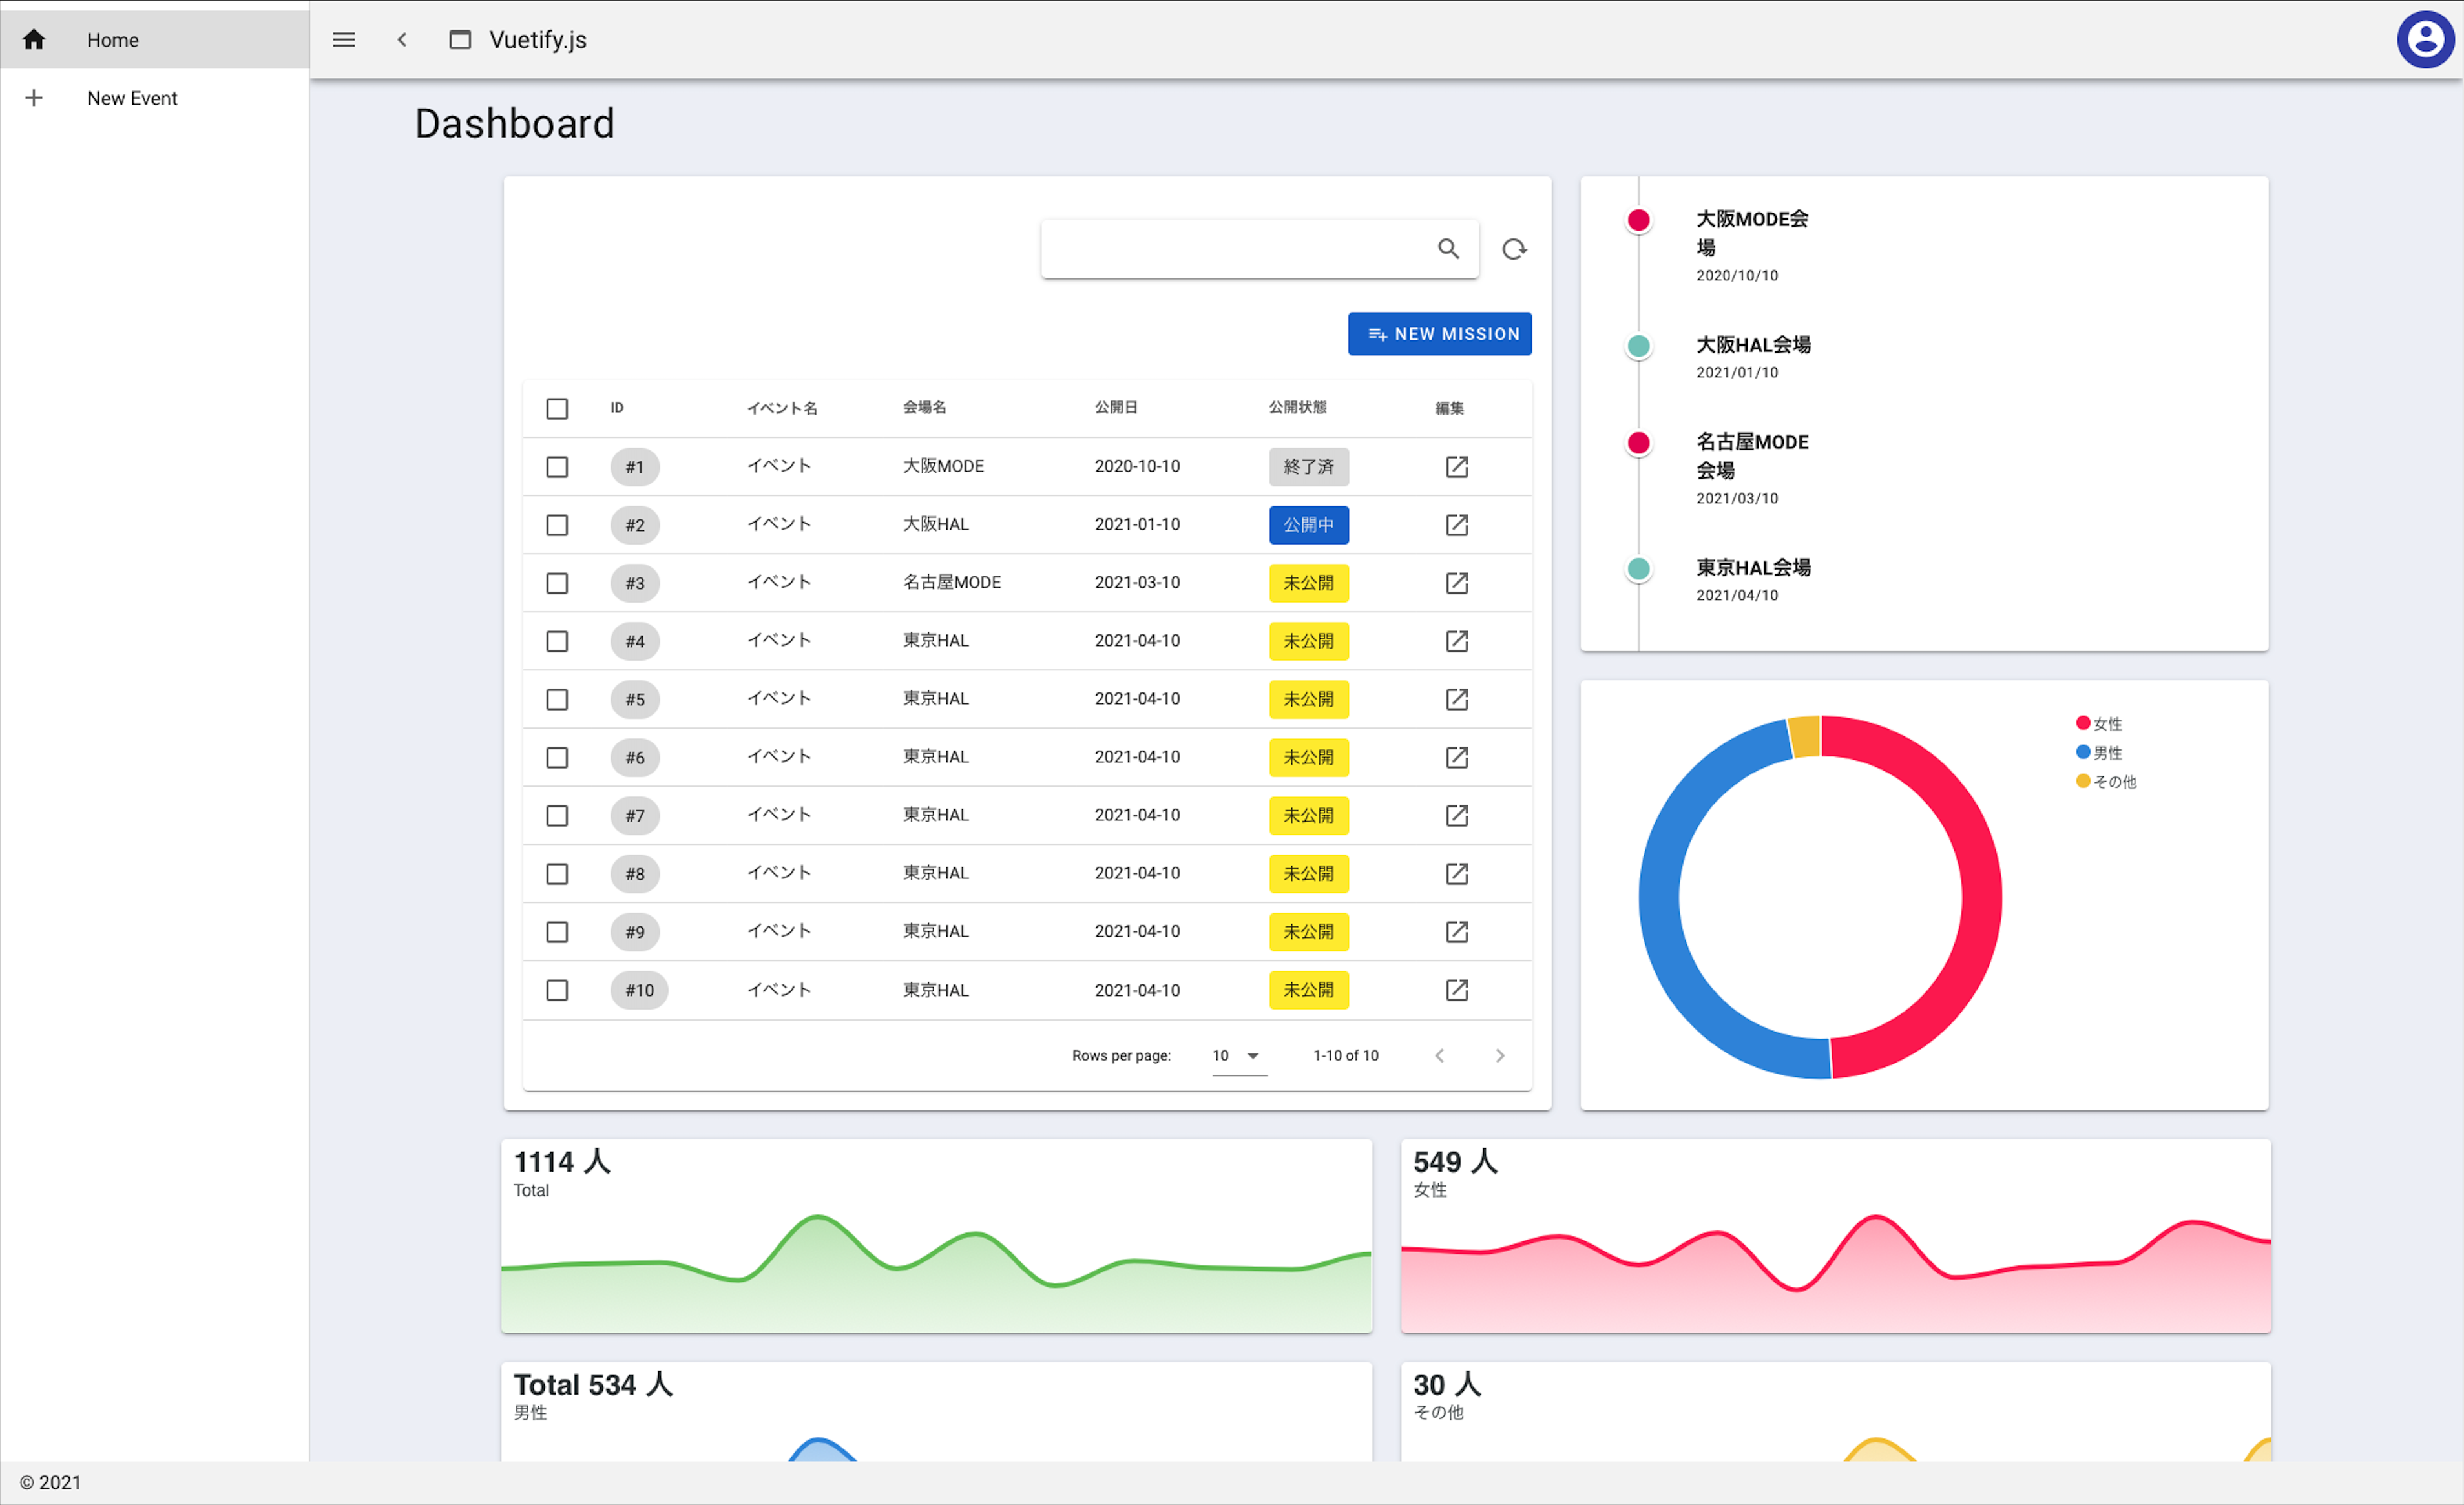Click 女性 red legend swatch in chart

pyautogui.click(x=2083, y=723)
